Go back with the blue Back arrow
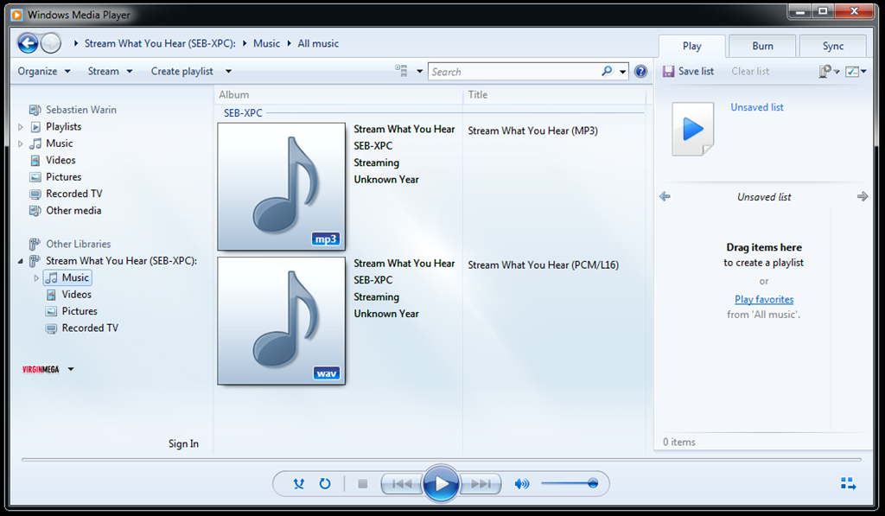 point(28,43)
